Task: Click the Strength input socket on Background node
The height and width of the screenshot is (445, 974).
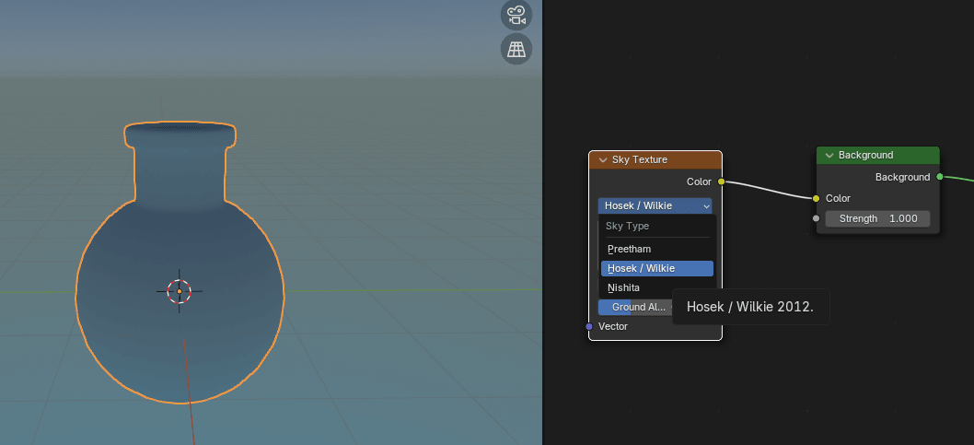Action: pyautogui.click(x=816, y=218)
